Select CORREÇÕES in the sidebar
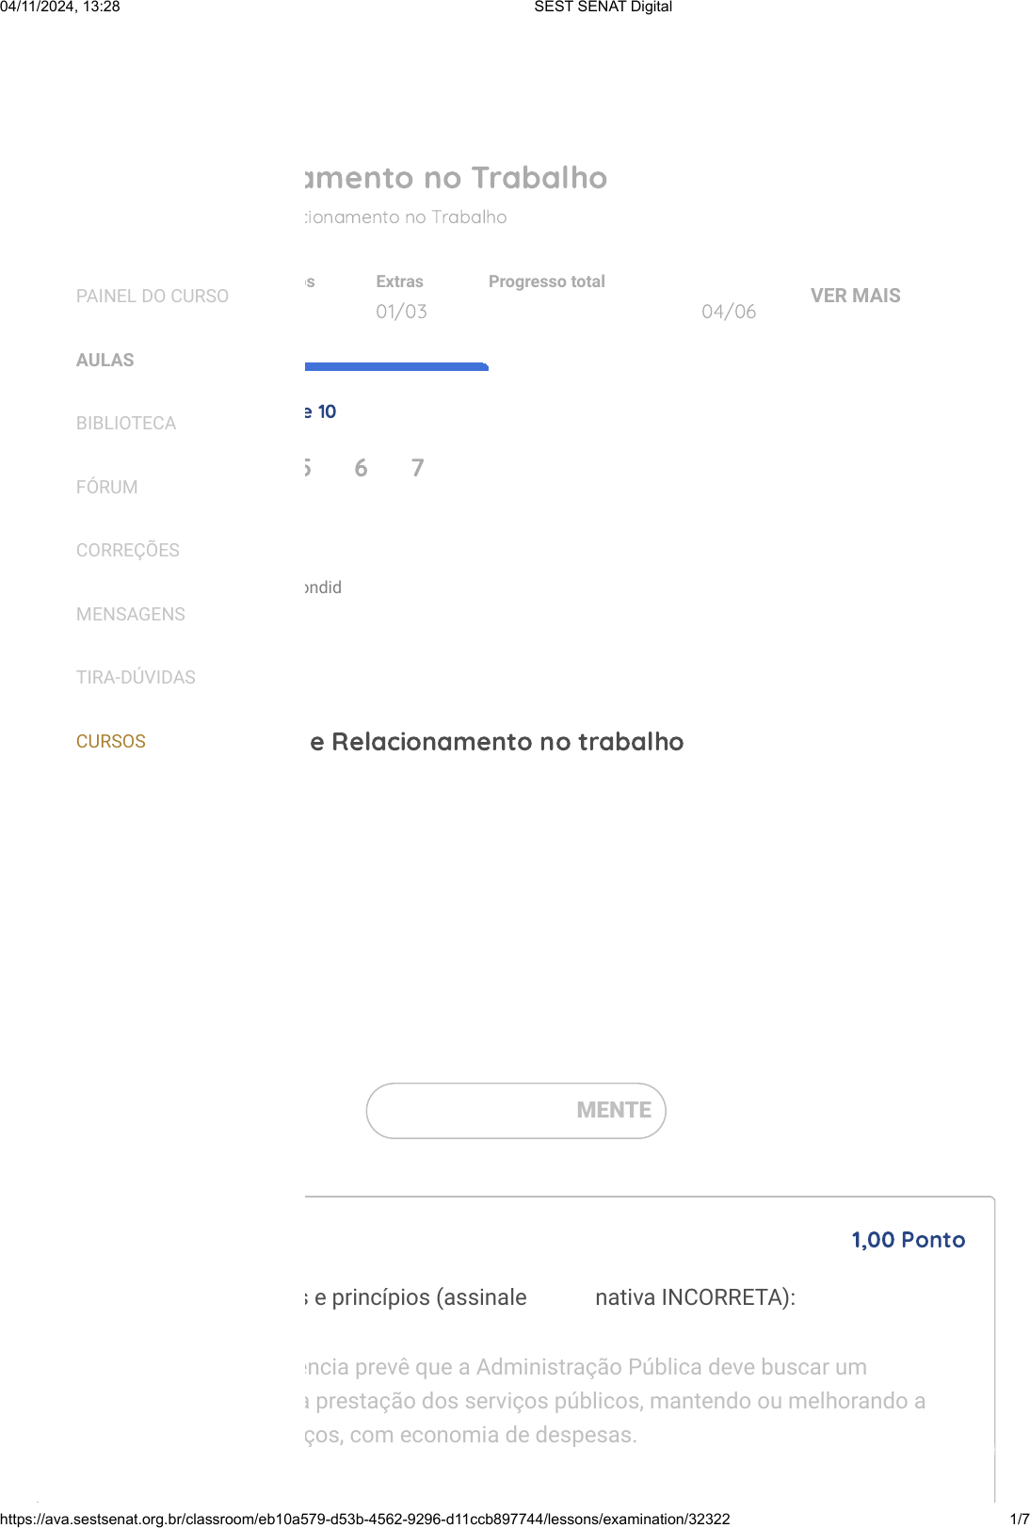This screenshot has width=1030, height=1528. 128,551
